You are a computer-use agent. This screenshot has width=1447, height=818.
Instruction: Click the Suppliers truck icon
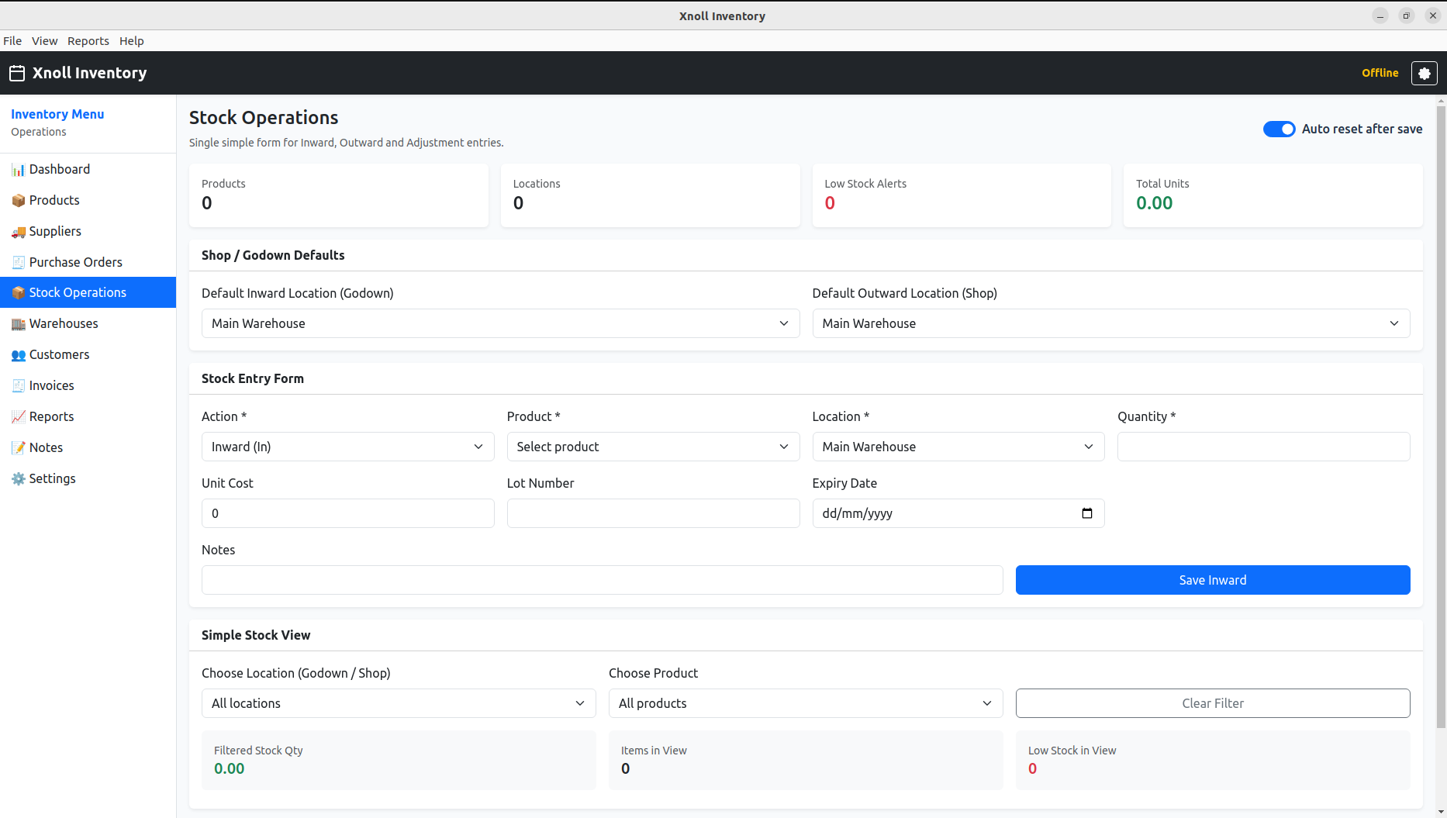tap(18, 232)
